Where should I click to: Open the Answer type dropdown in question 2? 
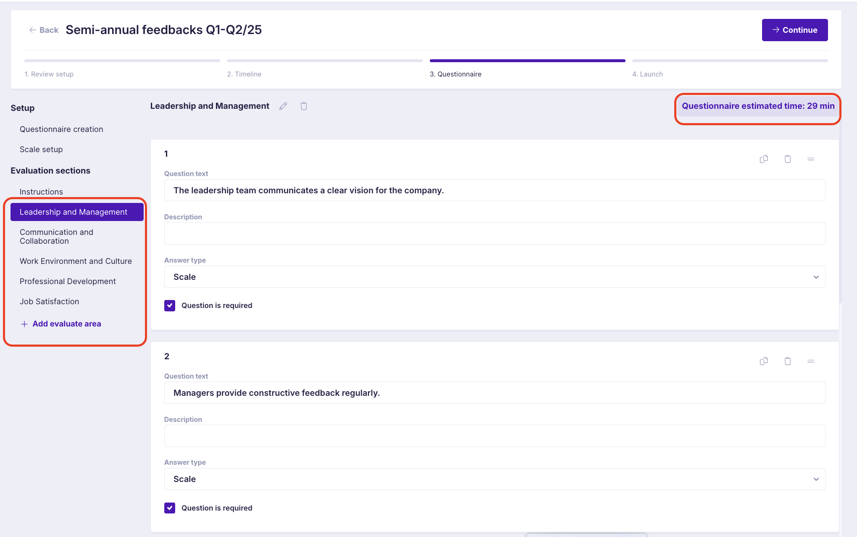pos(494,479)
